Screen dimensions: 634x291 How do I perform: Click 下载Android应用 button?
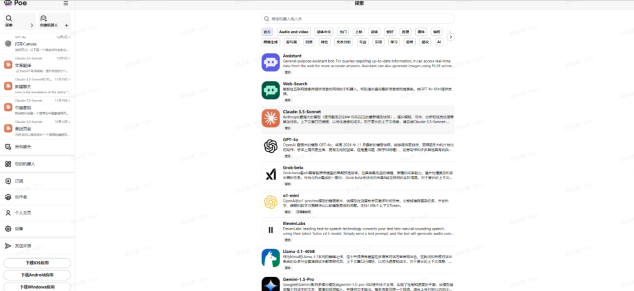click(37, 275)
